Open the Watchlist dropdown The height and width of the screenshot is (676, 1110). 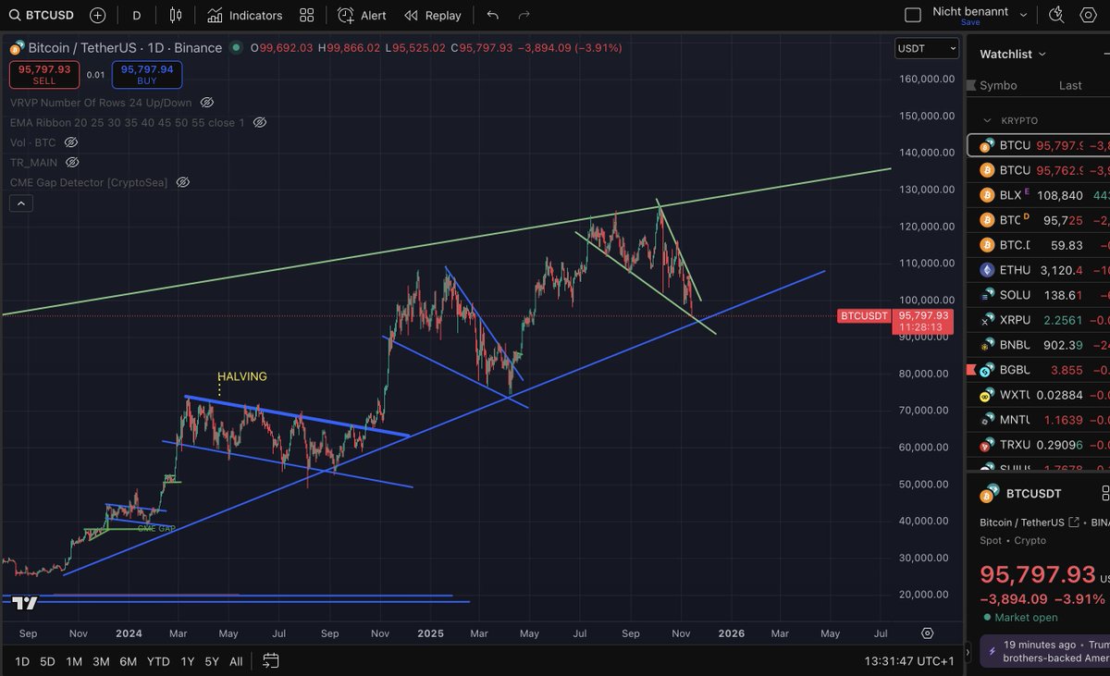click(1012, 54)
